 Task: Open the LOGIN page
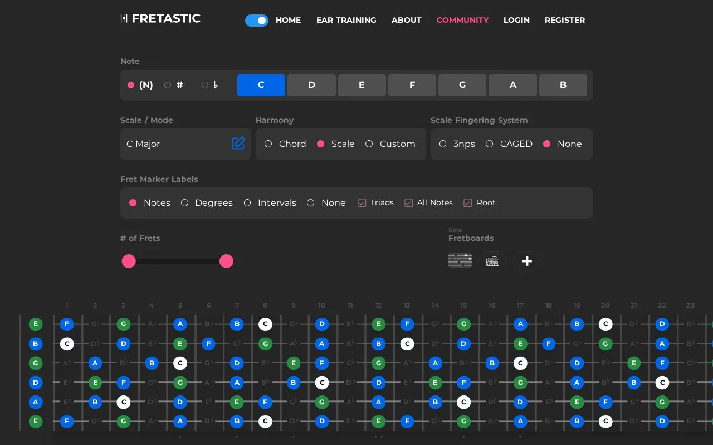coord(516,20)
